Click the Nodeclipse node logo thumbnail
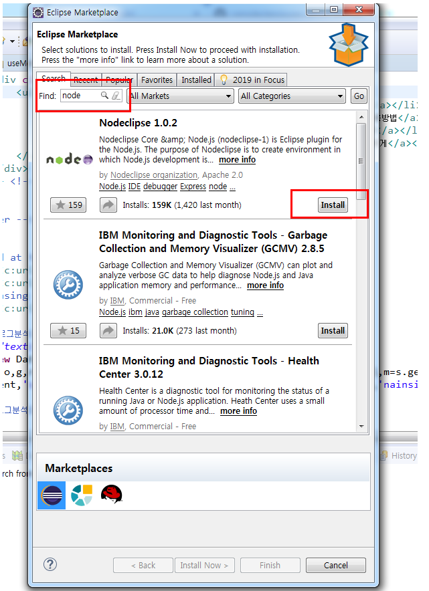This screenshot has width=429, height=591. tap(69, 159)
